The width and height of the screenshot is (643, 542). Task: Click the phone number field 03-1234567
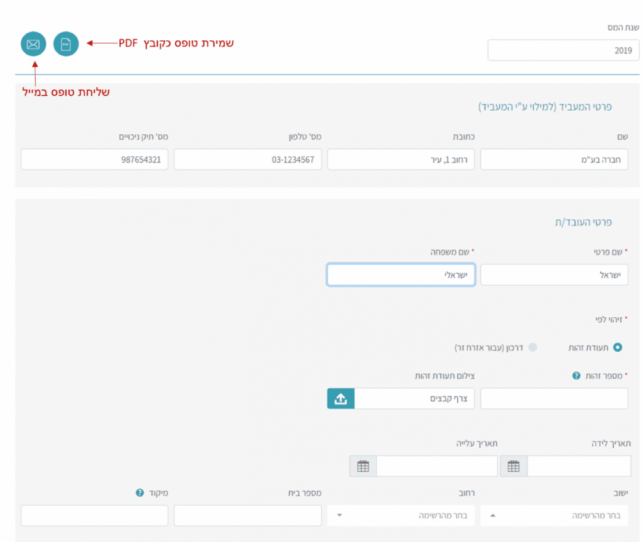[x=247, y=160]
